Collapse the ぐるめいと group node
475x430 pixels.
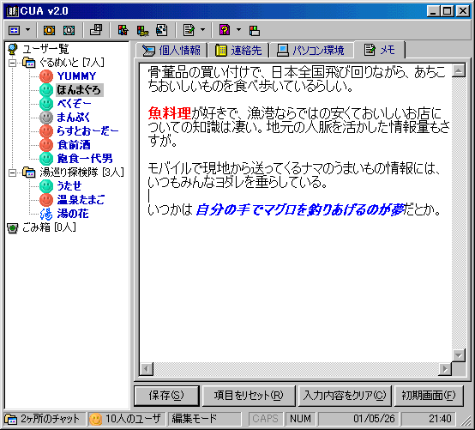coord(12,64)
